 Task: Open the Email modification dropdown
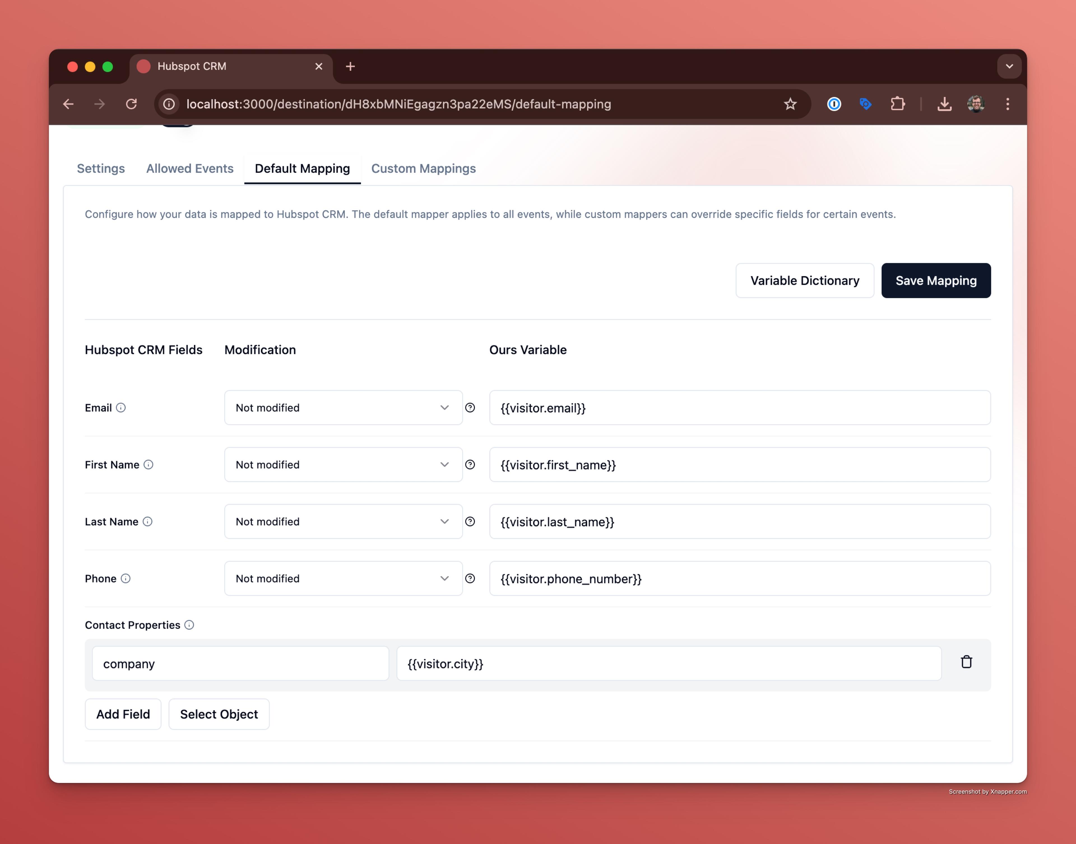click(x=343, y=408)
